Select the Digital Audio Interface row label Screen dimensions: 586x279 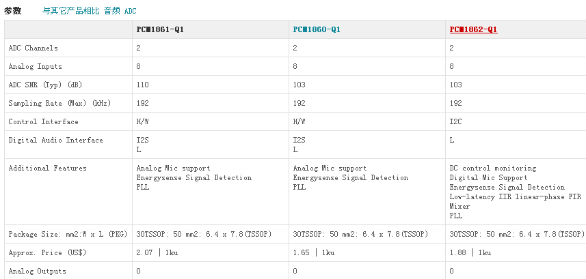click(55, 140)
